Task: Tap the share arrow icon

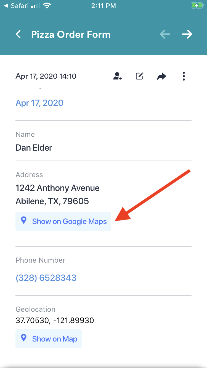Action: [x=162, y=76]
